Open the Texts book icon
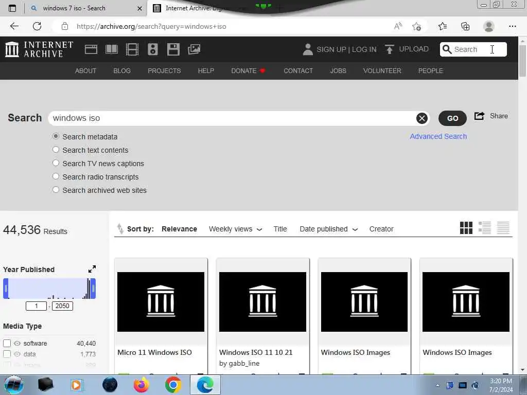This screenshot has width=527, height=395. pyautogui.click(x=112, y=49)
